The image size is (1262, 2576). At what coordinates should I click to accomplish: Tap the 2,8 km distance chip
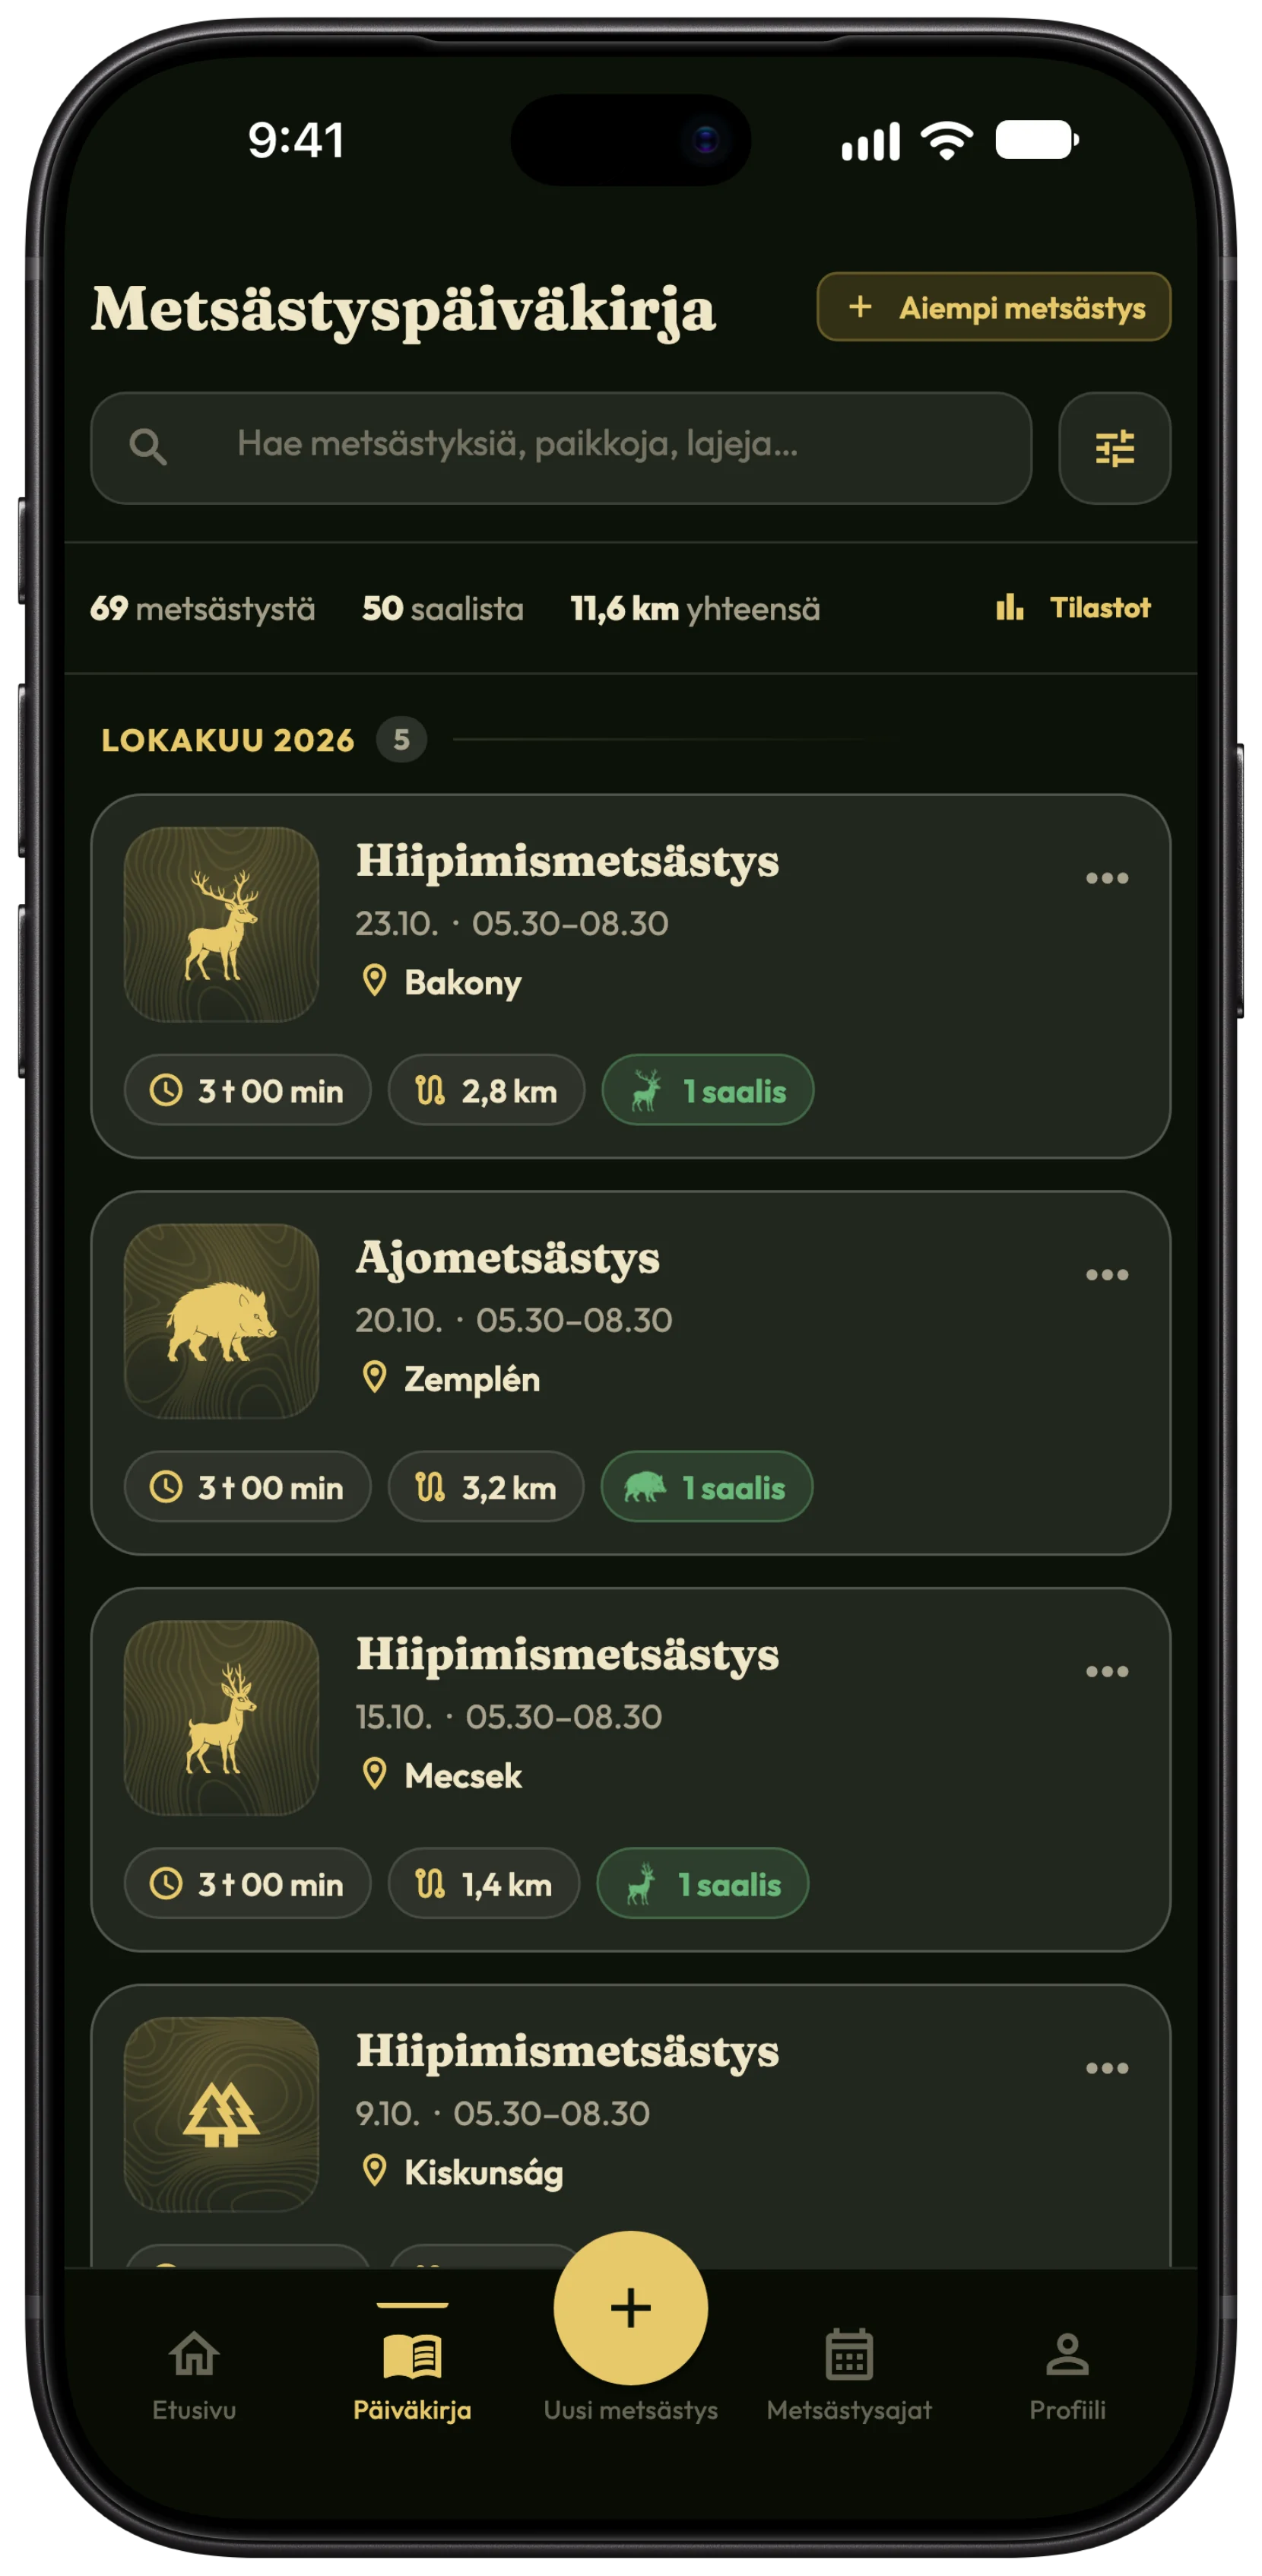pyautogui.click(x=486, y=1090)
